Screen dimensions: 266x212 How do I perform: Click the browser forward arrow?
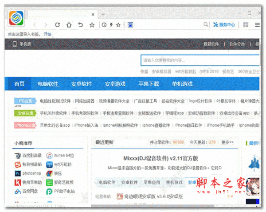point(46,25)
